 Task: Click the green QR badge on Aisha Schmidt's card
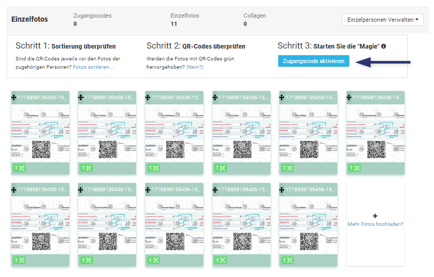(x=354, y=168)
